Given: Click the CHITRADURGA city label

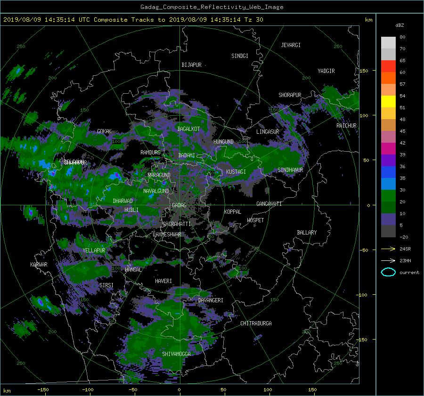Looking at the screenshot, I should tap(256, 323).
